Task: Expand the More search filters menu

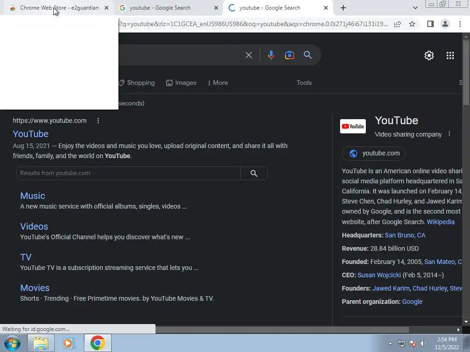Action: tap(218, 83)
